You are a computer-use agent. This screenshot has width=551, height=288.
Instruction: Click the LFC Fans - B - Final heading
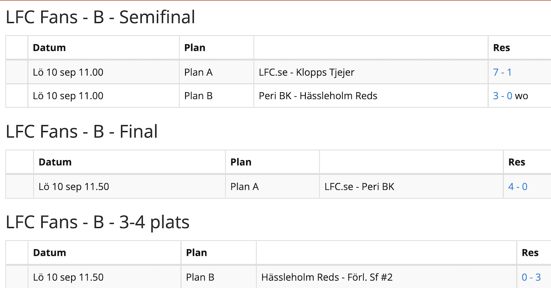tap(82, 132)
